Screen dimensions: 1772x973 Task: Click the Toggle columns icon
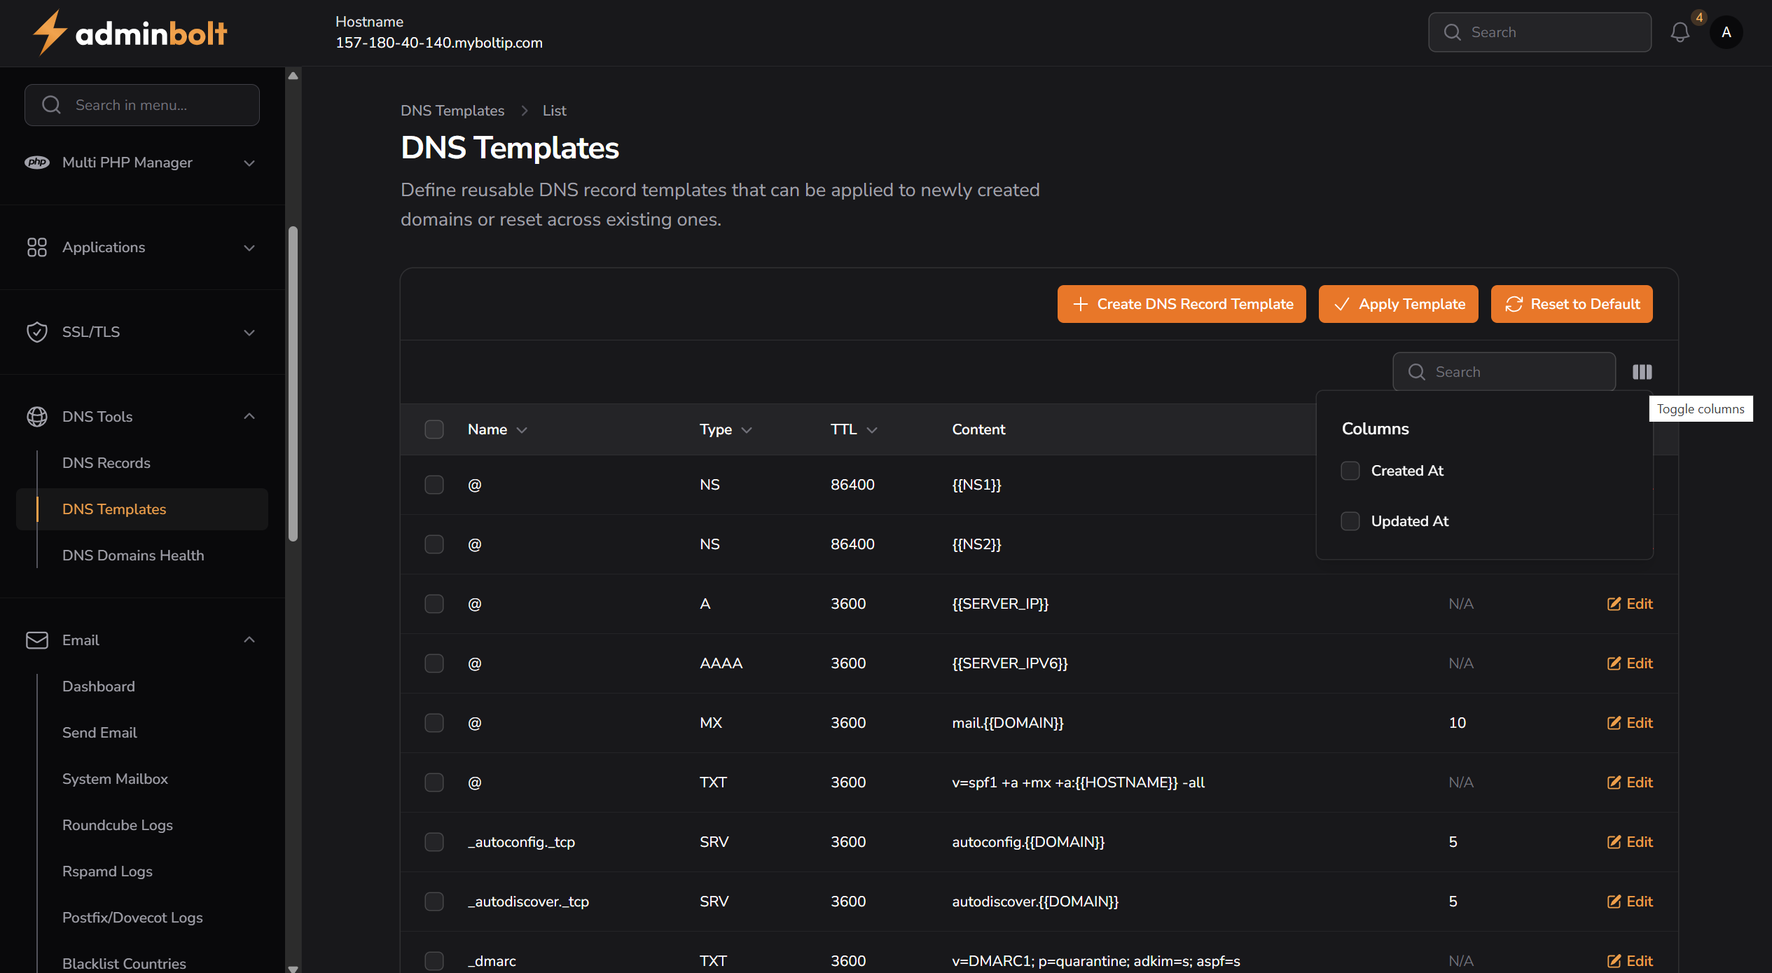[x=1642, y=371]
